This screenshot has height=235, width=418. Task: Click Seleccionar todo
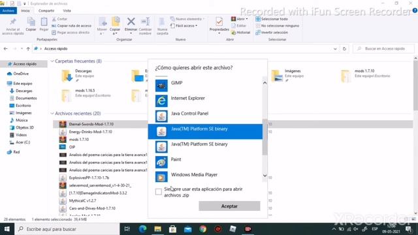[x=272, y=19]
